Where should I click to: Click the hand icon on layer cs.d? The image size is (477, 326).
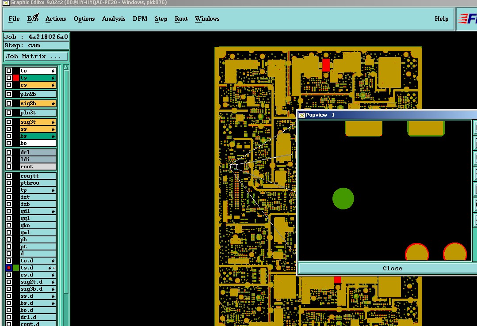coord(53,275)
